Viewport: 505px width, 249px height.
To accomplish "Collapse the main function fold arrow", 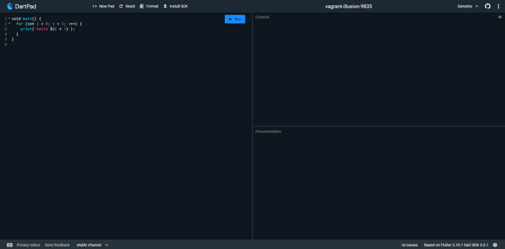I will pos(9,19).
